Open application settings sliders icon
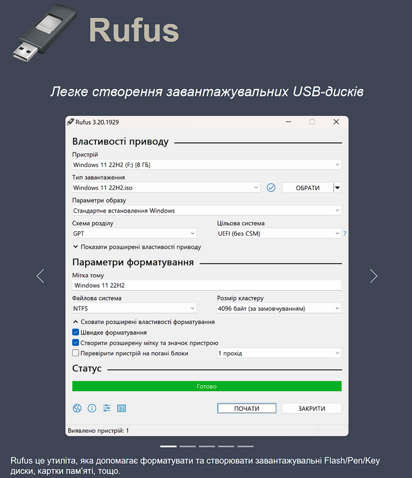This screenshot has width=412, height=478. (x=107, y=408)
